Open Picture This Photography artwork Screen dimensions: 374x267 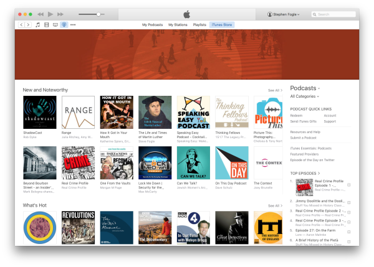[268, 113]
